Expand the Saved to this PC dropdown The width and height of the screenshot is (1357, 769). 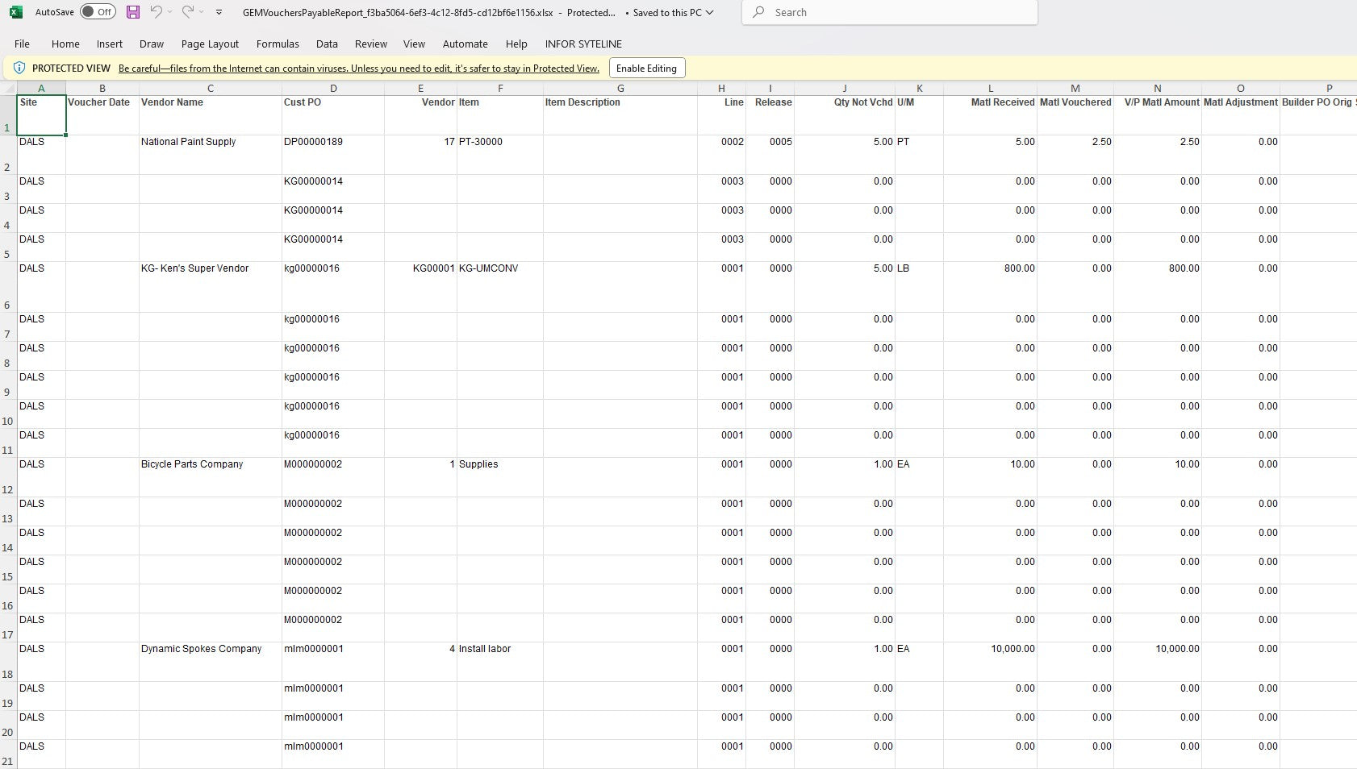pyautogui.click(x=710, y=12)
